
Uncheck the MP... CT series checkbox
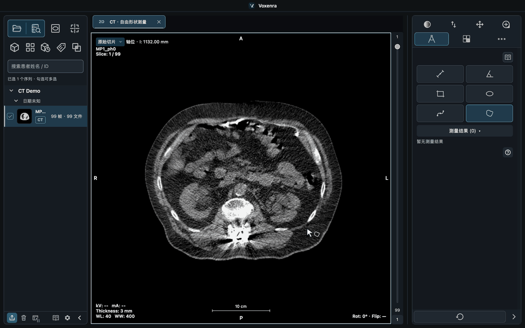10,116
